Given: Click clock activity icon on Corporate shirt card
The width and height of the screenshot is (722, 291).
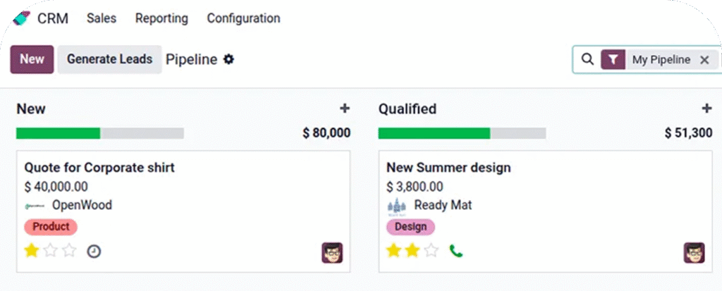Looking at the screenshot, I should click(x=94, y=251).
